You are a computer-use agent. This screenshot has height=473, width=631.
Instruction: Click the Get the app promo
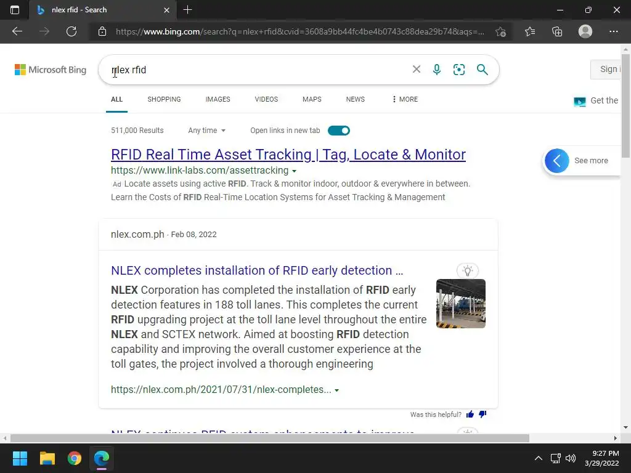[x=596, y=100]
